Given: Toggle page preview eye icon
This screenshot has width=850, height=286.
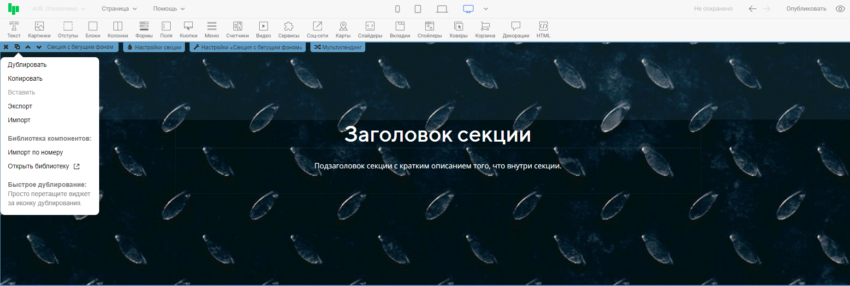Looking at the screenshot, I should click(x=840, y=9).
